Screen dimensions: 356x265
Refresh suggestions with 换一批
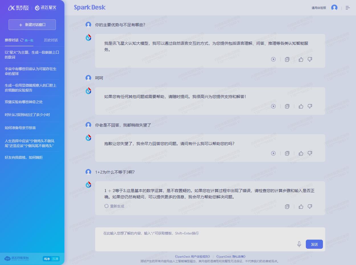click(27, 40)
